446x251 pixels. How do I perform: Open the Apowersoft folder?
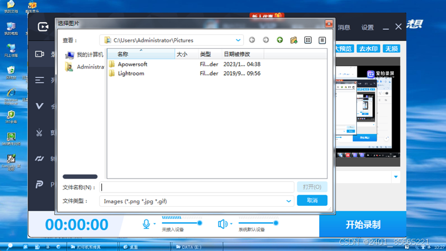coord(132,64)
